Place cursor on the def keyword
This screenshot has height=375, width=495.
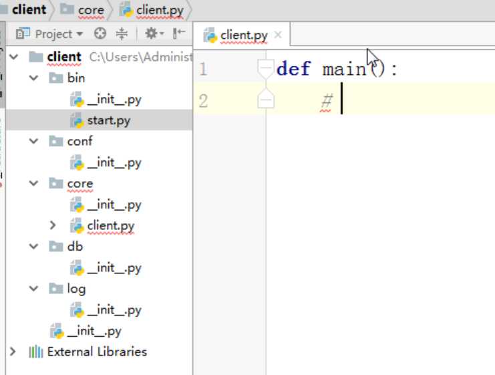point(293,69)
